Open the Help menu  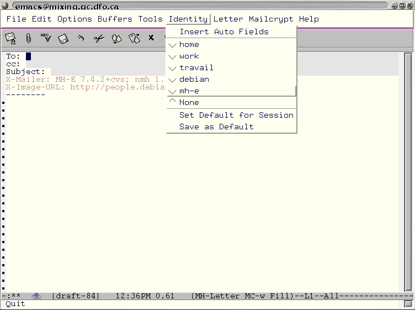click(309, 19)
